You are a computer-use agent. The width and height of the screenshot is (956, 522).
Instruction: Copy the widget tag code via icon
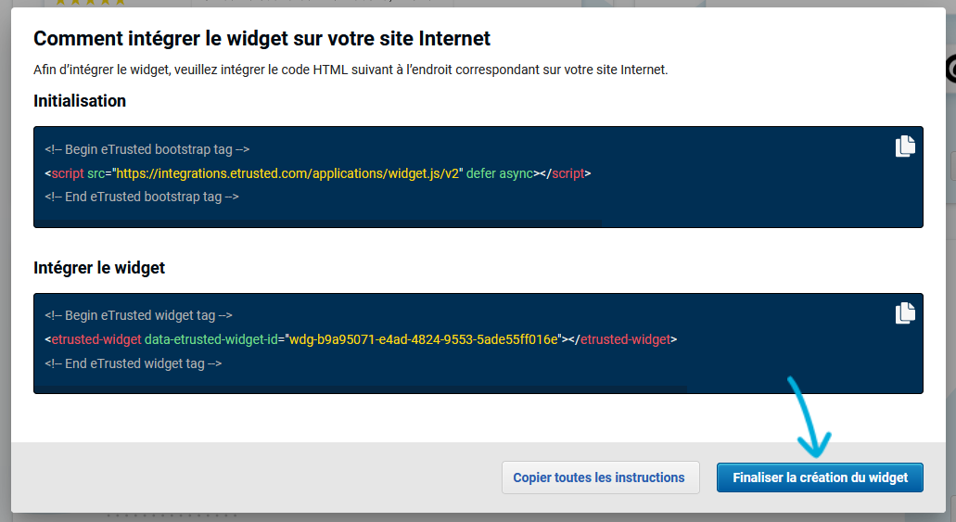click(905, 313)
